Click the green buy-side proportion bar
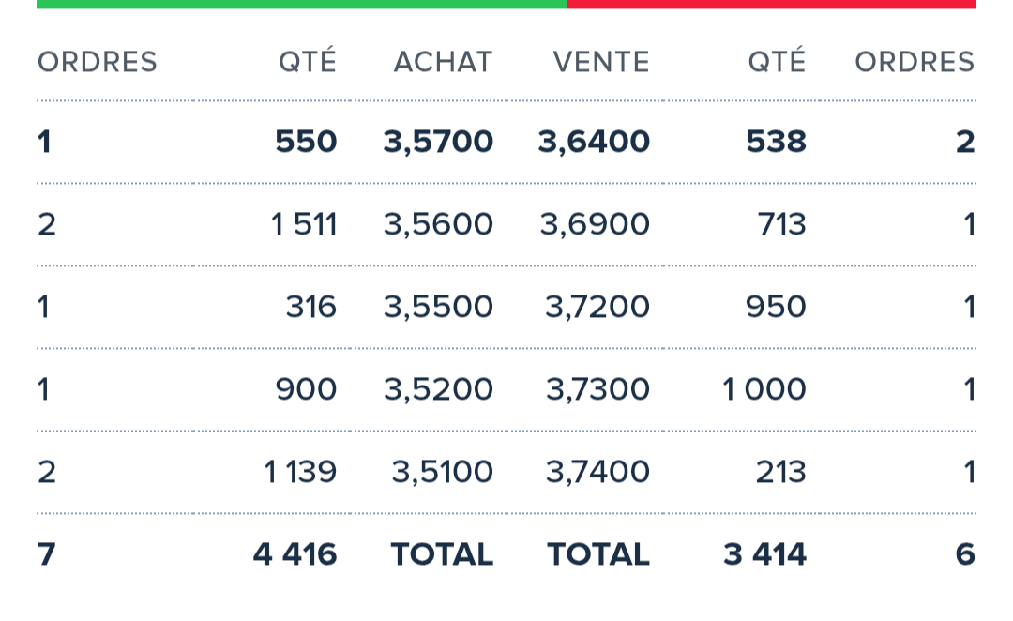The width and height of the screenshot is (1013, 621). tap(301, 4)
